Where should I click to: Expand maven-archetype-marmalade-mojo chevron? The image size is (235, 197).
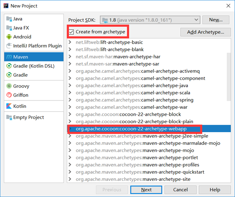point(70,143)
